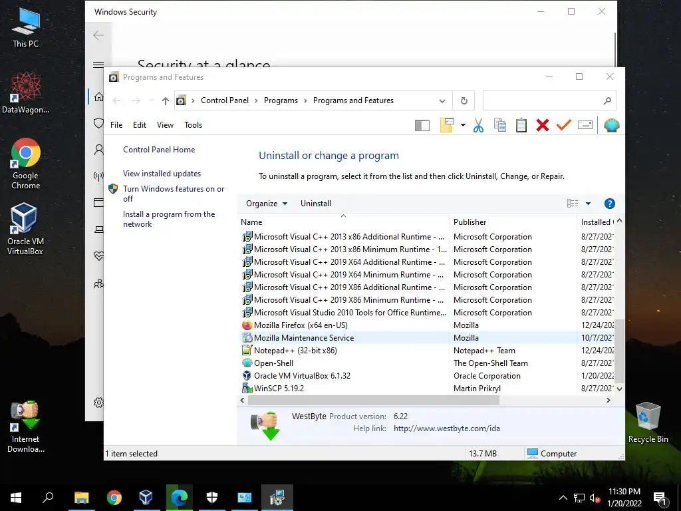The height and width of the screenshot is (511, 681).
Task: Open Internet Download Accelerator desktop icon
Action: click(26, 426)
